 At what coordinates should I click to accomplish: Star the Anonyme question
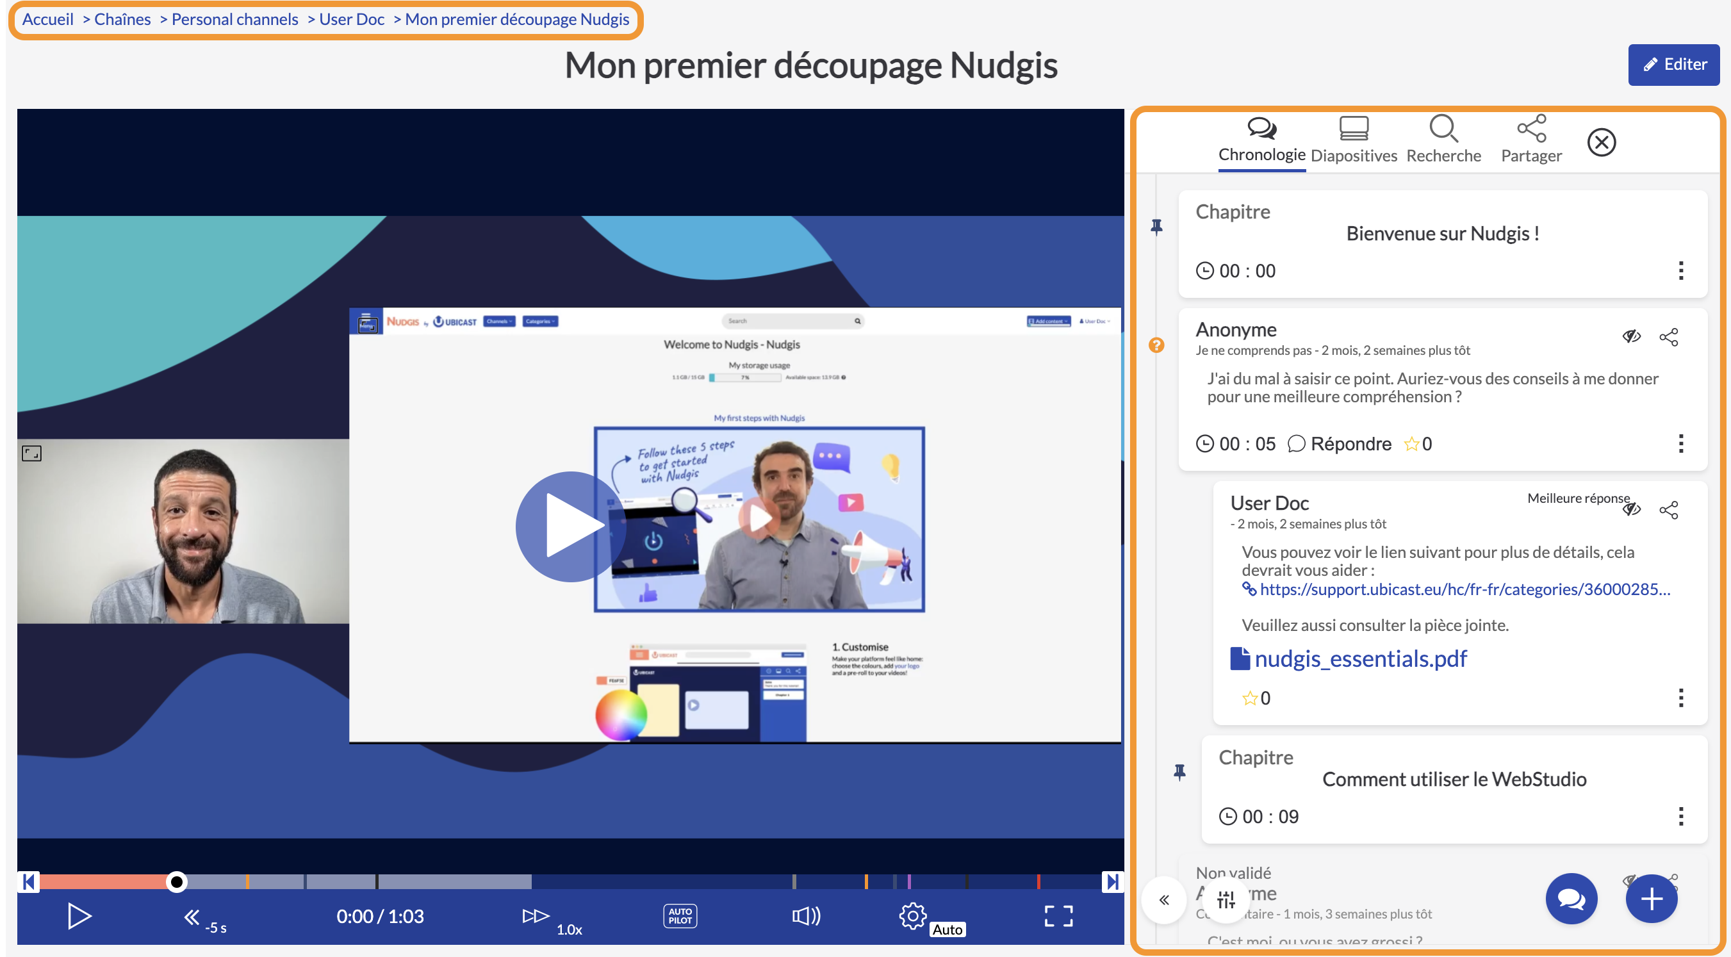click(x=1411, y=443)
